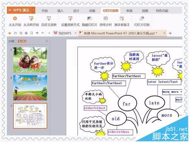Select slide 1 thumbnail with mother and child
Image resolution: width=189 pixels, height=142 pixels.
pyautogui.click(x=30, y=60)
